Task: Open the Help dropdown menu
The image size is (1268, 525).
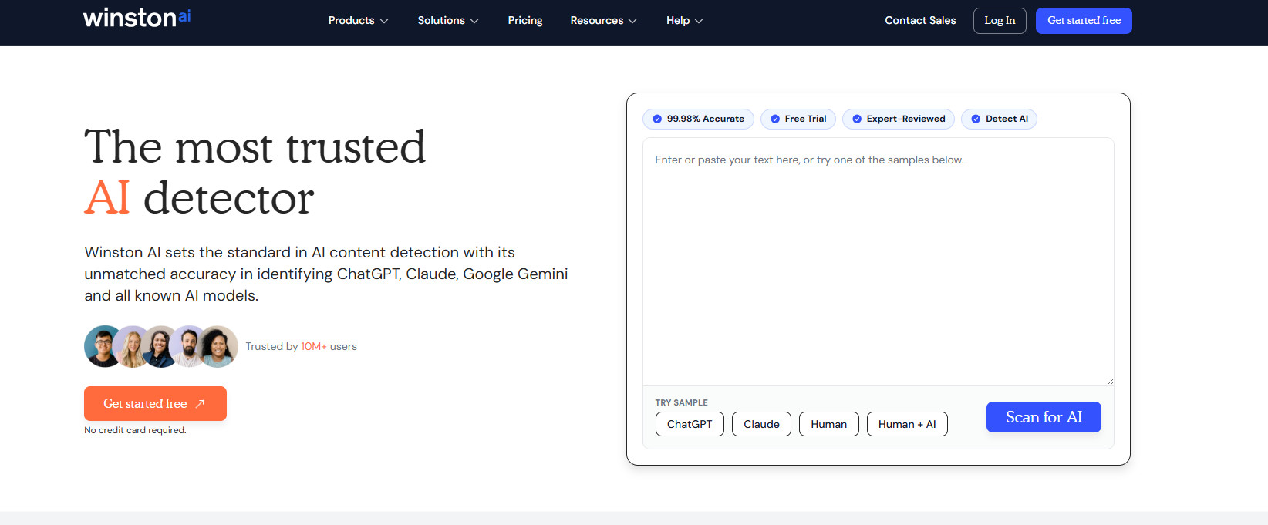Action: click(684, 21)
